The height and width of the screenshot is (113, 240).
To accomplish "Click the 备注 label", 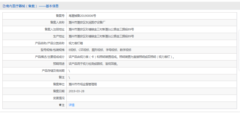I will tap(62, 78).
